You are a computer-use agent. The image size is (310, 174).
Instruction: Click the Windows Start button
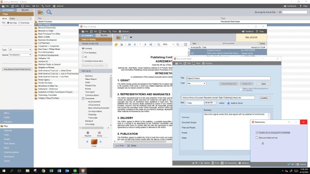[x=4, y=171]
